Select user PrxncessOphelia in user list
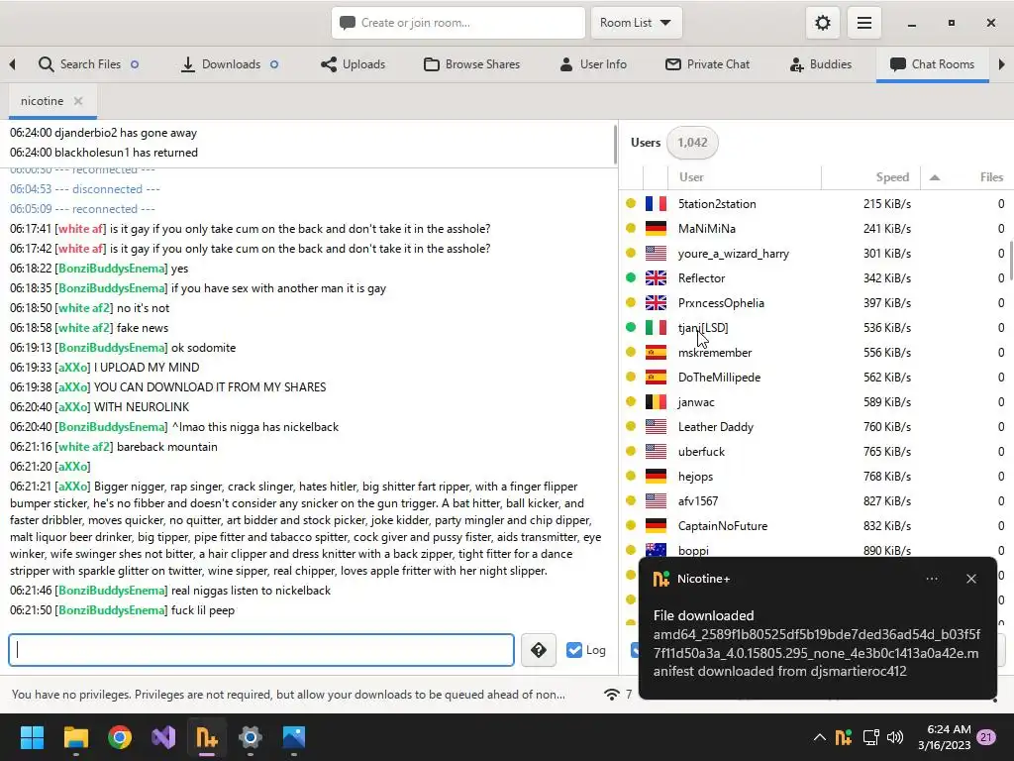Viewport: 1014px width, 761px height. coord(721,303)
